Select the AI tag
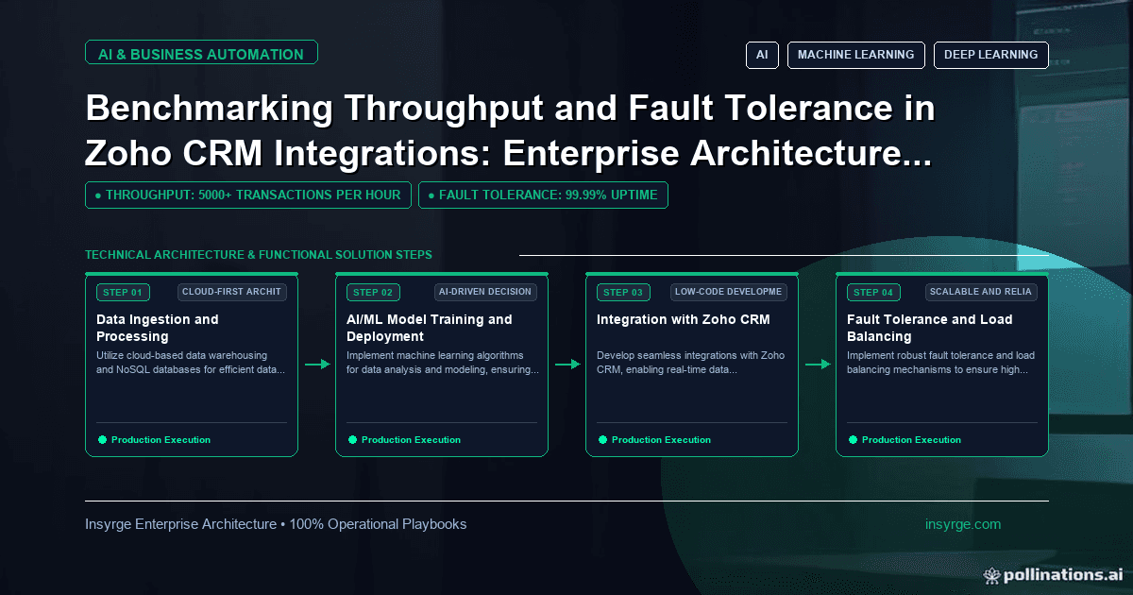The height and width of the screenshot is (595, 1133). [x=762, y=55]
